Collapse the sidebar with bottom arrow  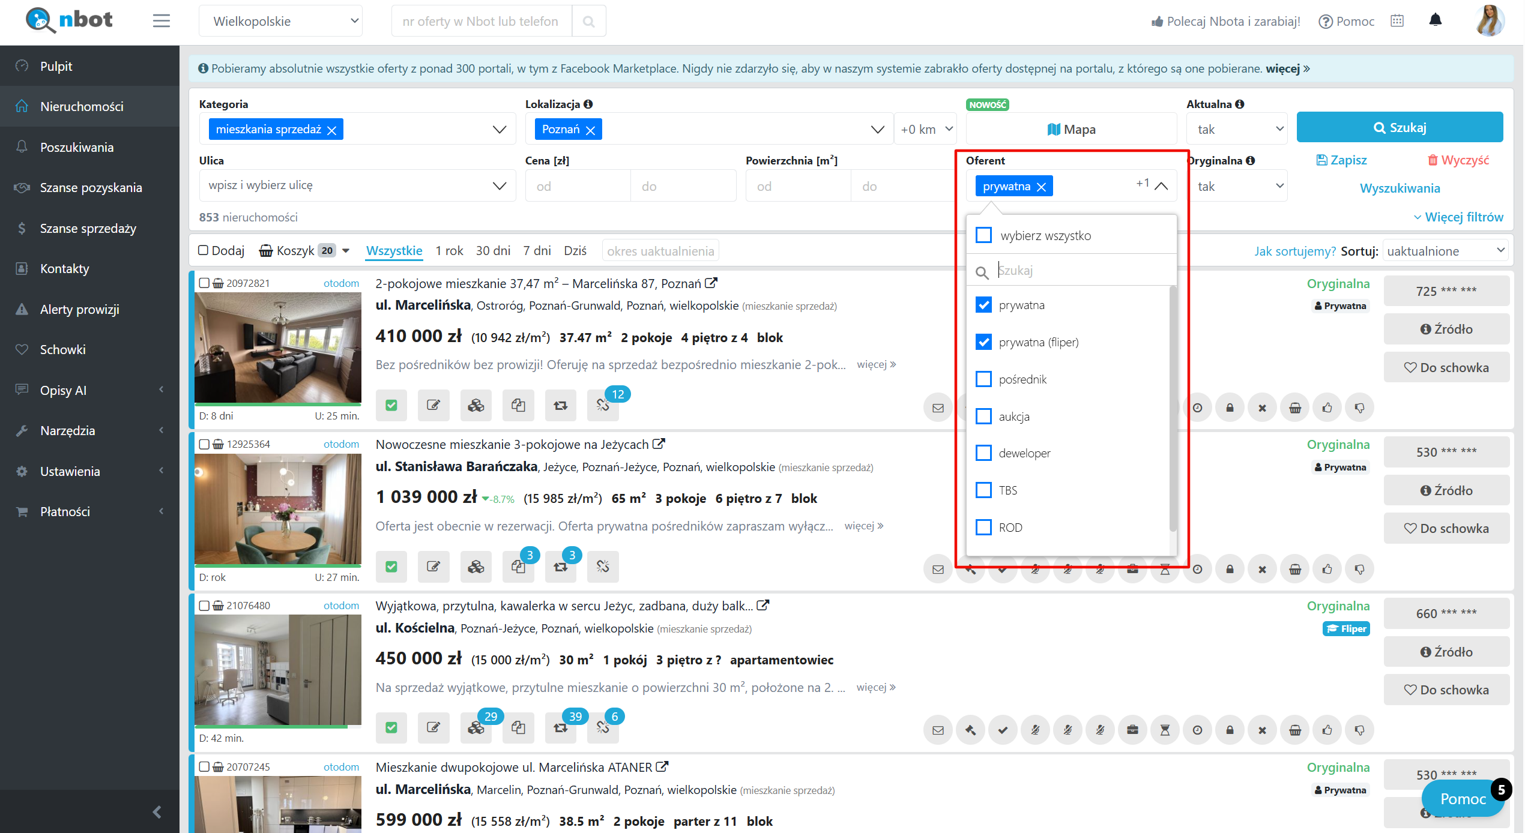coord(157,812)
